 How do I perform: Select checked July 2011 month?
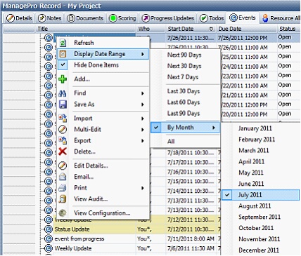pos(260,195)
